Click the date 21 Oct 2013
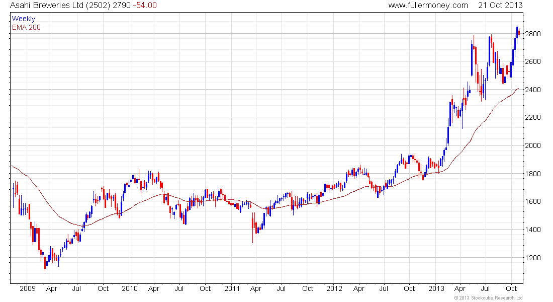553x302 pixels. 500,6
